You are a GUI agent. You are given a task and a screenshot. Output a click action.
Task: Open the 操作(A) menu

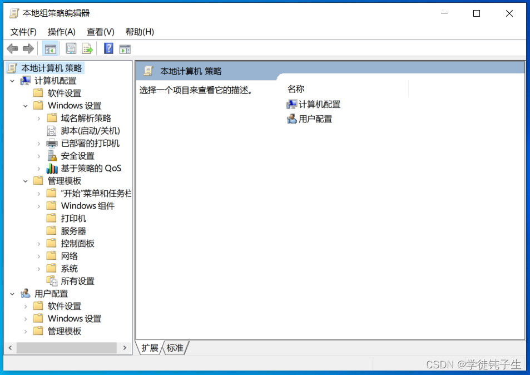pos(62,32)
